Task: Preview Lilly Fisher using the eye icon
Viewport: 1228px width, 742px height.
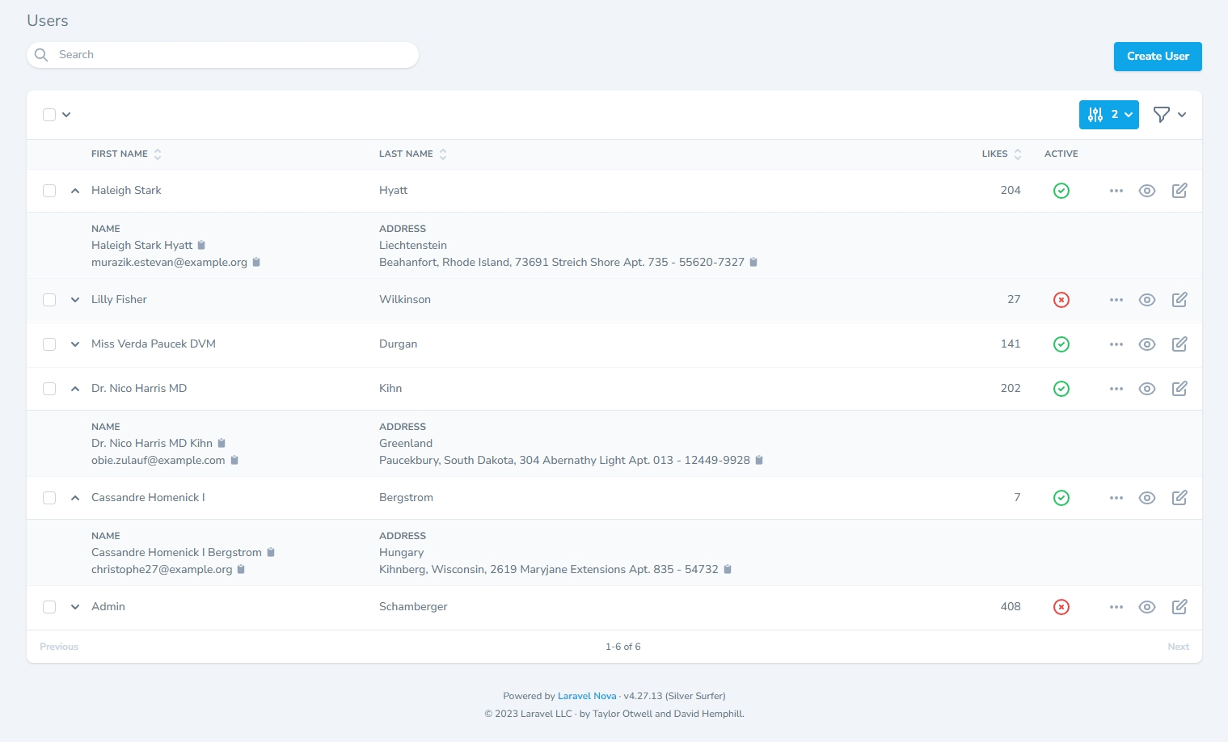Action: click(x=1147, y=300)
